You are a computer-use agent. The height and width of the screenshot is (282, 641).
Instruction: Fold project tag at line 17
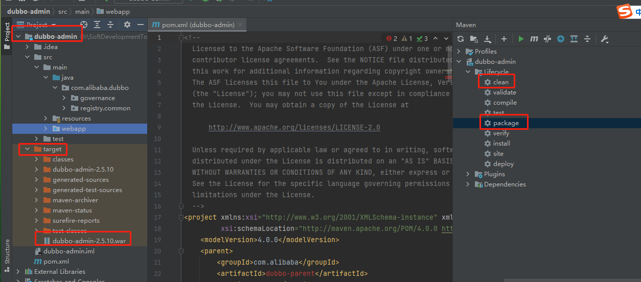[181, 217]
